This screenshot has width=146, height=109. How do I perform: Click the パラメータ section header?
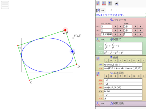pyautogui.click(x=118, y=20)
